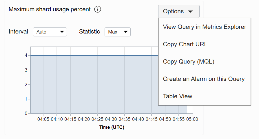This screenshot has height=139, width=259.
Task: Click the 04:50 time axis label
Action: [x=165, y=119]
